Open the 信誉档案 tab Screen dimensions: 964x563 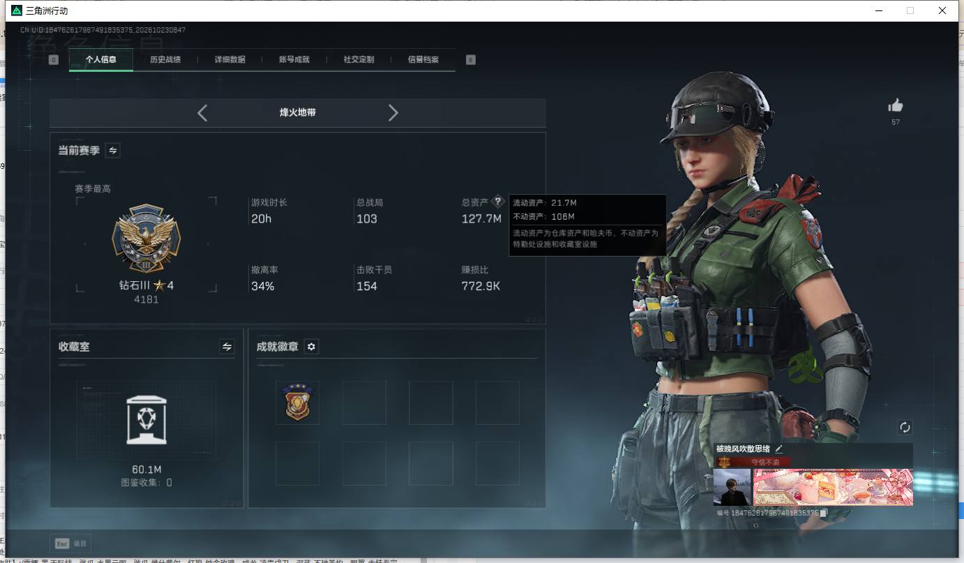(x=423, y=60)
